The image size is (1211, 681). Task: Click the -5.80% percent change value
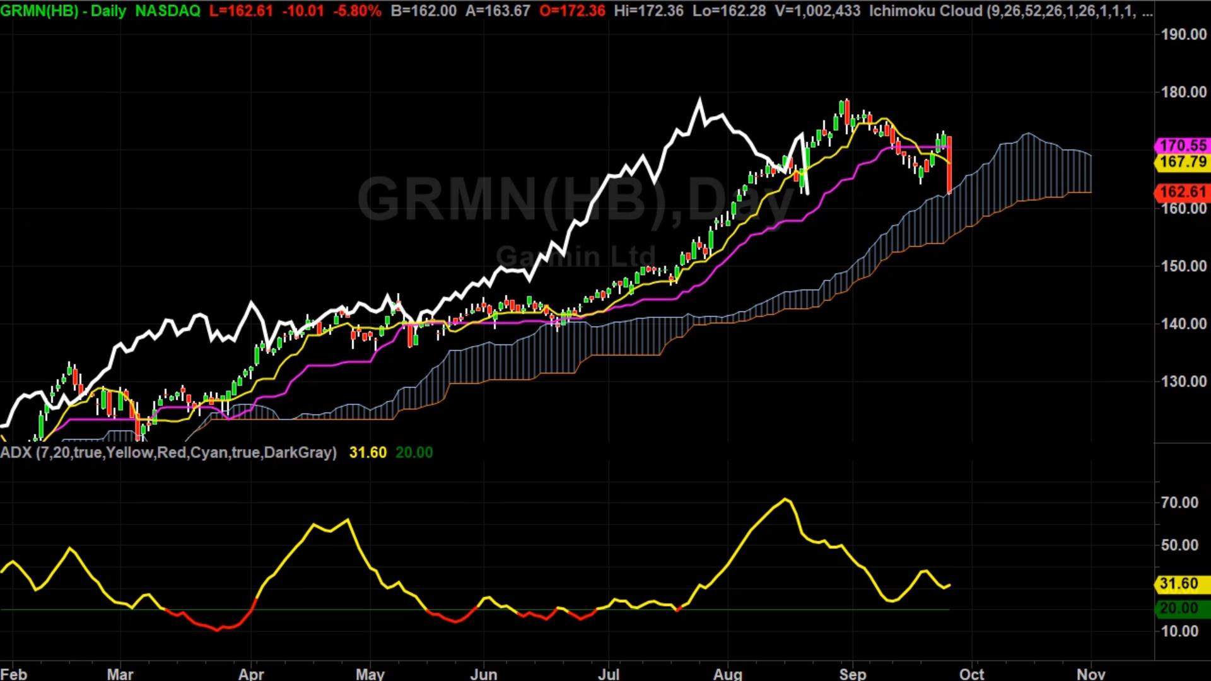pyautogui.click(x=357, y=11)
